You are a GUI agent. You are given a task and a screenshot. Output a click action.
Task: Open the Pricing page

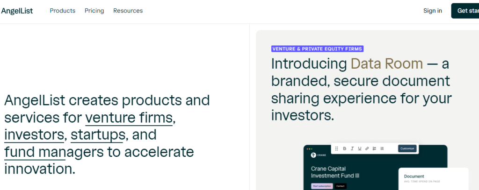pos(94,11)
